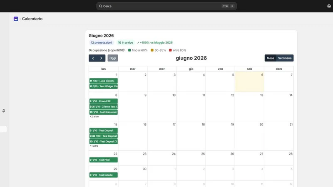This screenshot has height=187, width=333.
Task: Click the Calendario breadcrumb label
Action: [x=32, y=19]
